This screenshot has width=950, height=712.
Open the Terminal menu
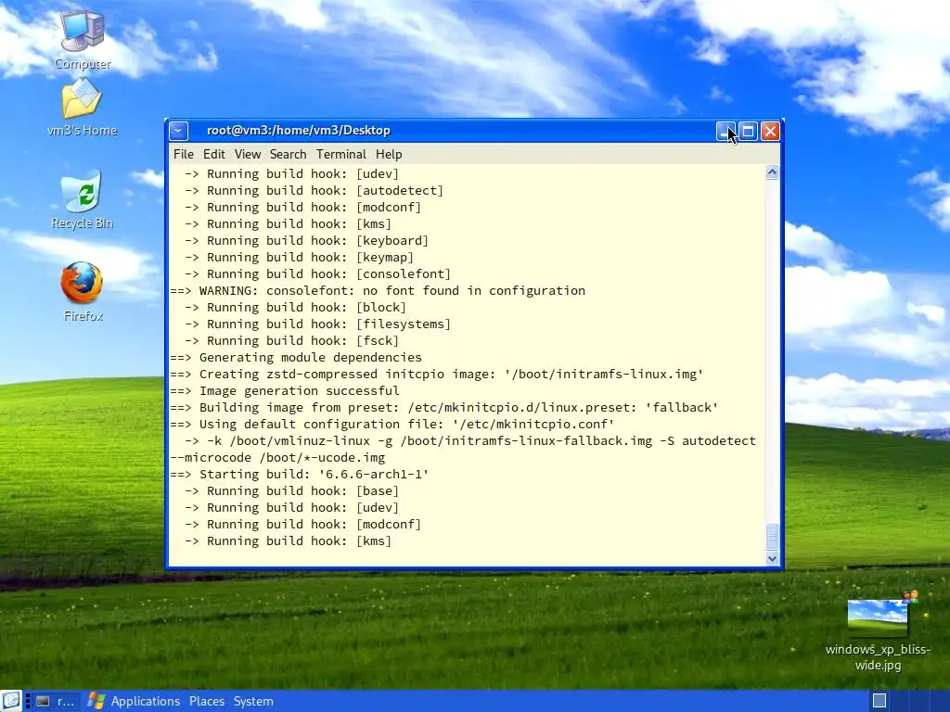coord(341,155)
